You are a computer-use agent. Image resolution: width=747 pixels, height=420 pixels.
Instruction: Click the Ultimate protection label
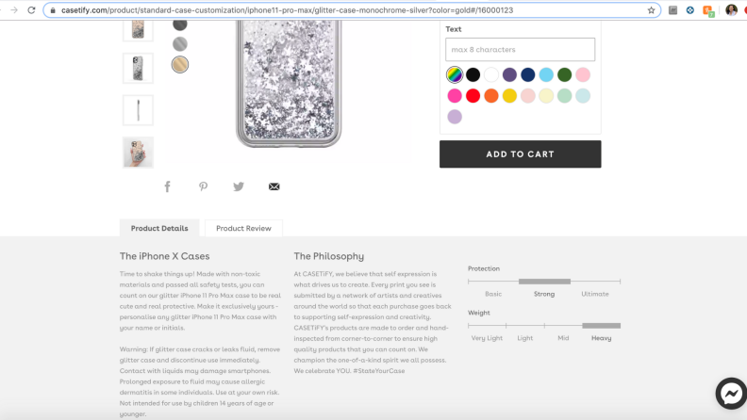pos(594,294)
